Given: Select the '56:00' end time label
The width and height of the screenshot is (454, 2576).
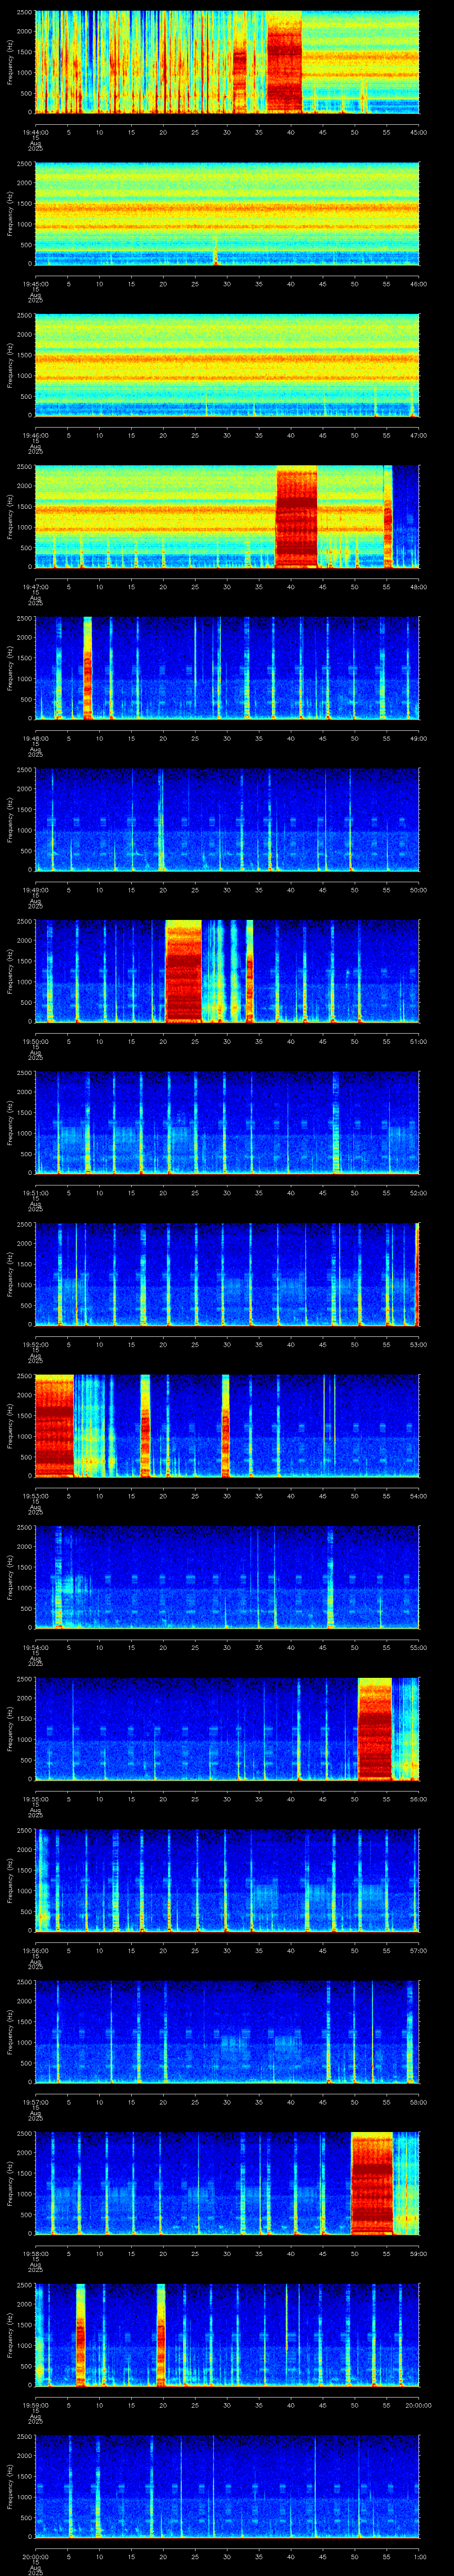Looking at the screenshot, I should coord(418,1799).
